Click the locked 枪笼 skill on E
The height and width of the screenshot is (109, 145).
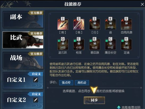coord(79,44)
